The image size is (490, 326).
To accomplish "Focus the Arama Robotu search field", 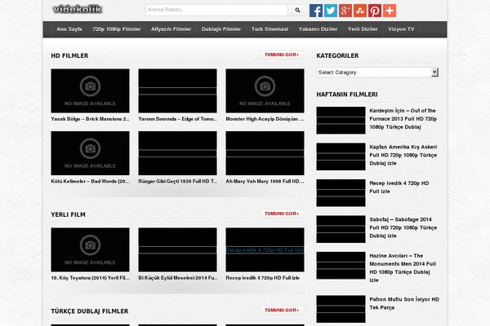I will click(x=216, y=10).
